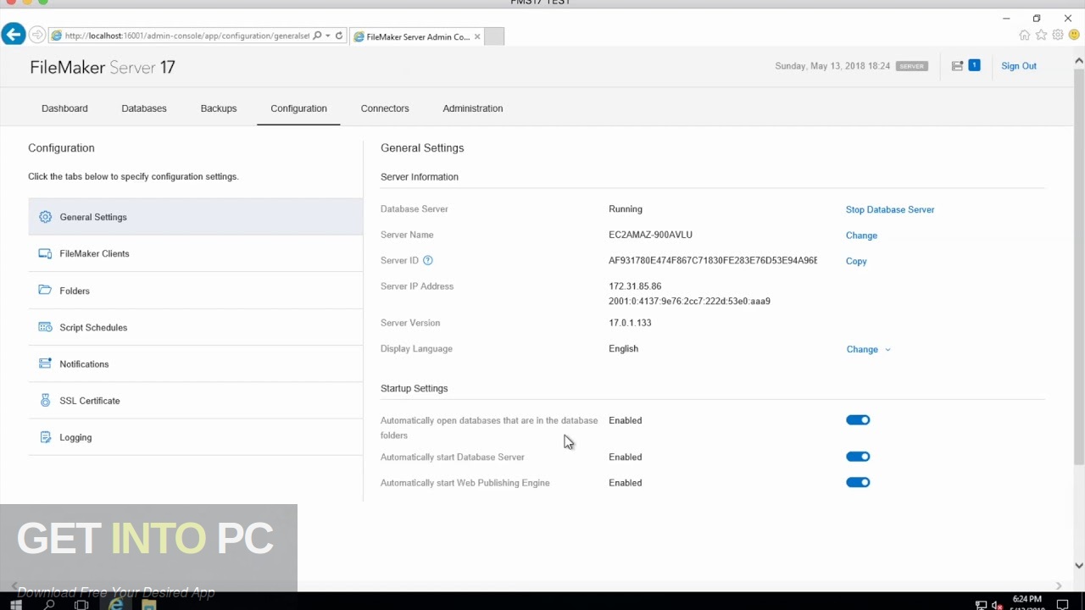Viewport: 1085px width, 610px height.
Task: Click the Folders sidebar icon
Action: [45, 290]
